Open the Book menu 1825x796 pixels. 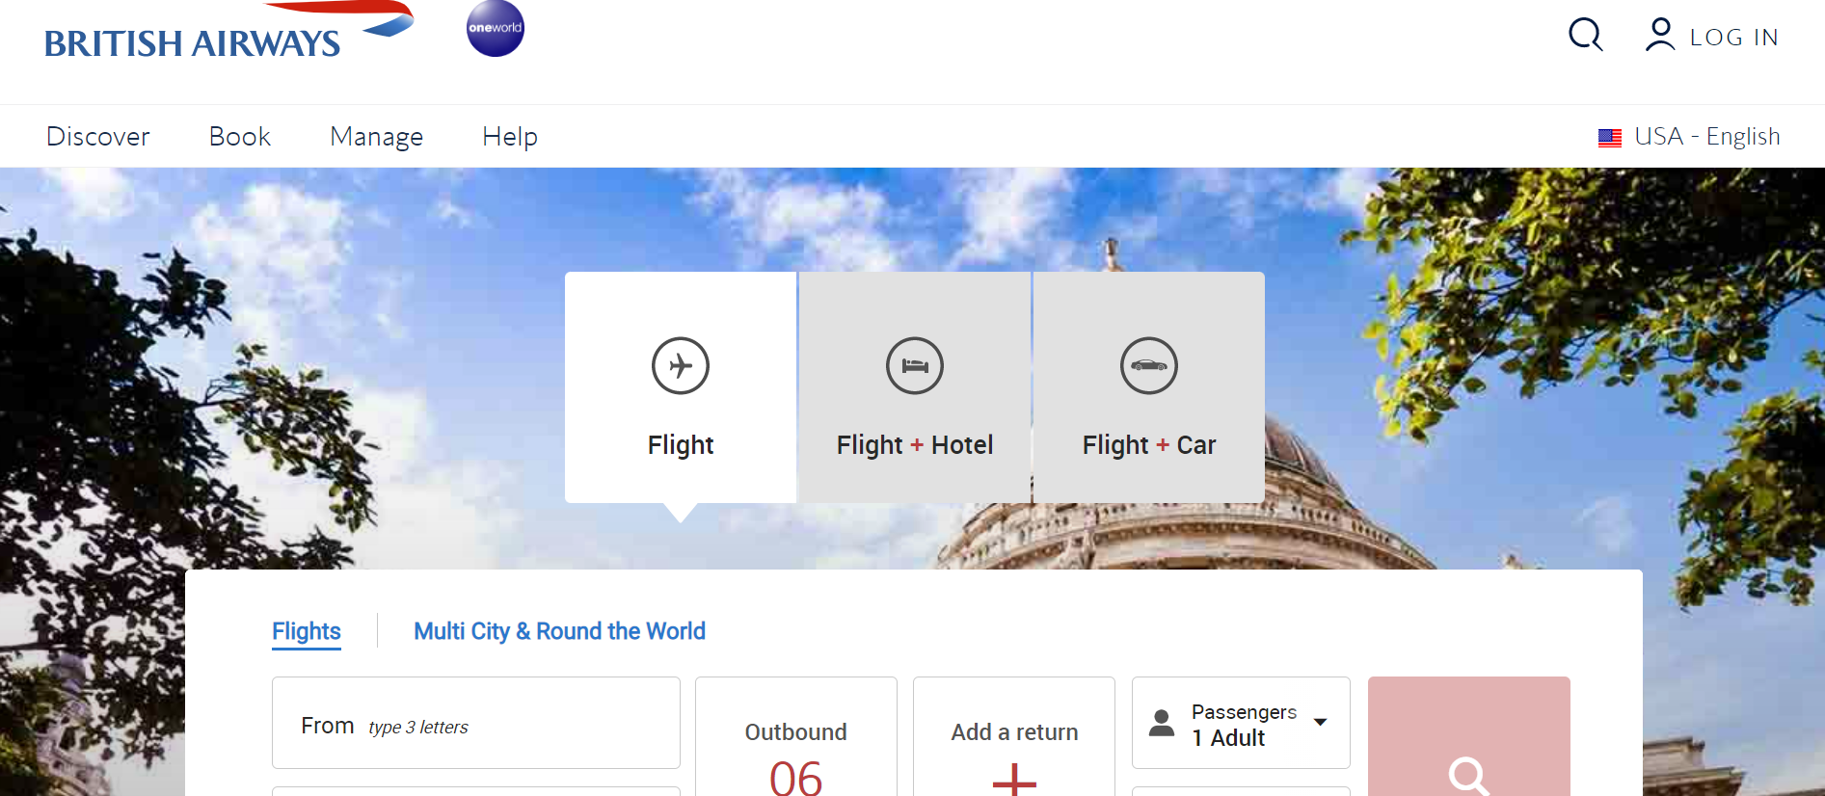click(x=240, y=137)
